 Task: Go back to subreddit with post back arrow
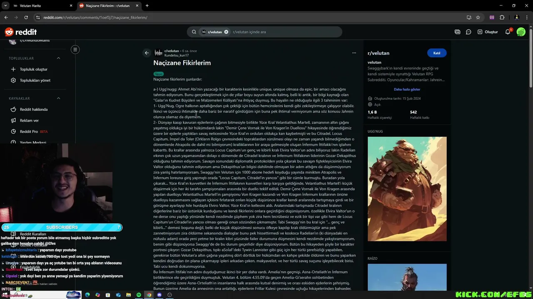pyautogui.click(x=147, y=53)
